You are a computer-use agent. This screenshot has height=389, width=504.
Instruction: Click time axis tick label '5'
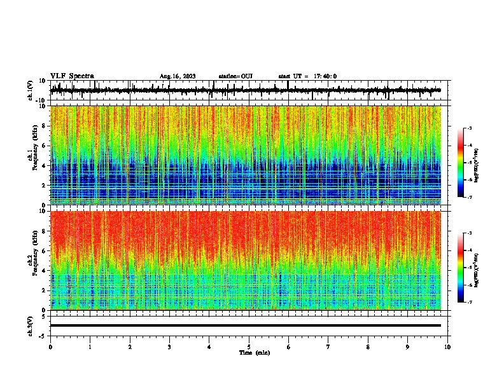coord(249,347)
